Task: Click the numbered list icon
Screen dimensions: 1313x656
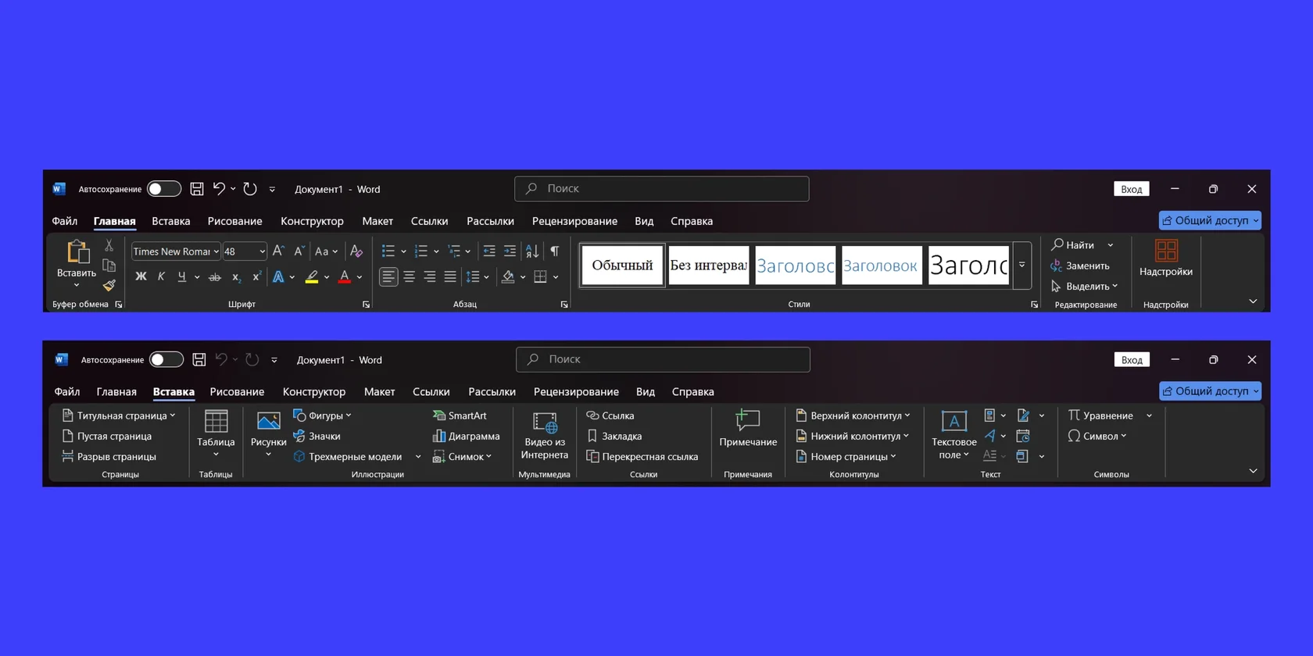Action: tap(421, 251)
